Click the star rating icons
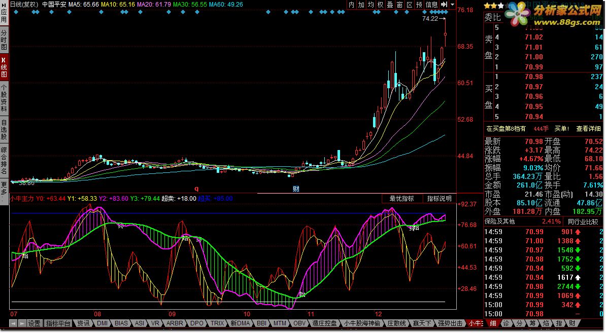The width and height of the screenshot is (606, 333). point(494,6)
